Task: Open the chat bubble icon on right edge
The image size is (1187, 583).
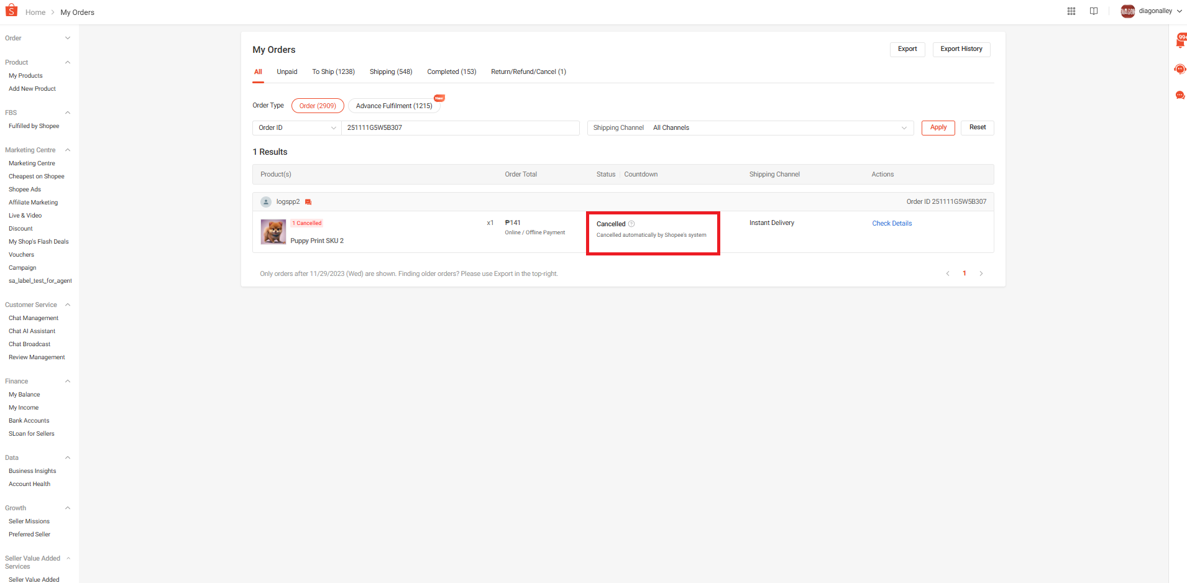Action: click(1180, 95)
